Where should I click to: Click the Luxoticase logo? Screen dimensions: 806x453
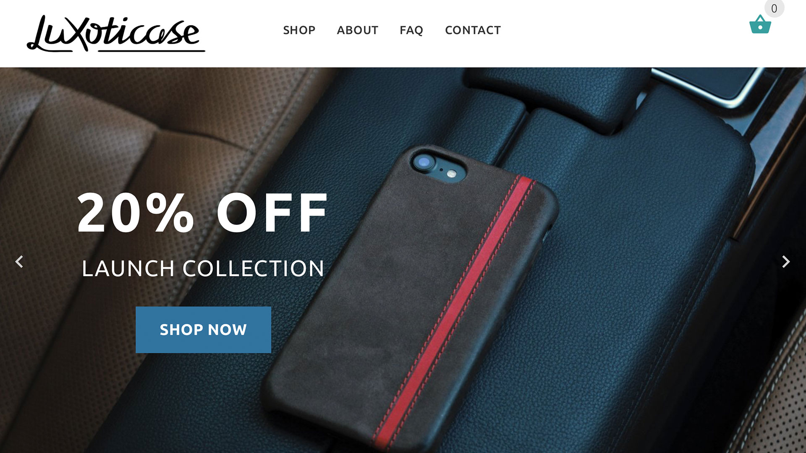click(x=116, y=34)
